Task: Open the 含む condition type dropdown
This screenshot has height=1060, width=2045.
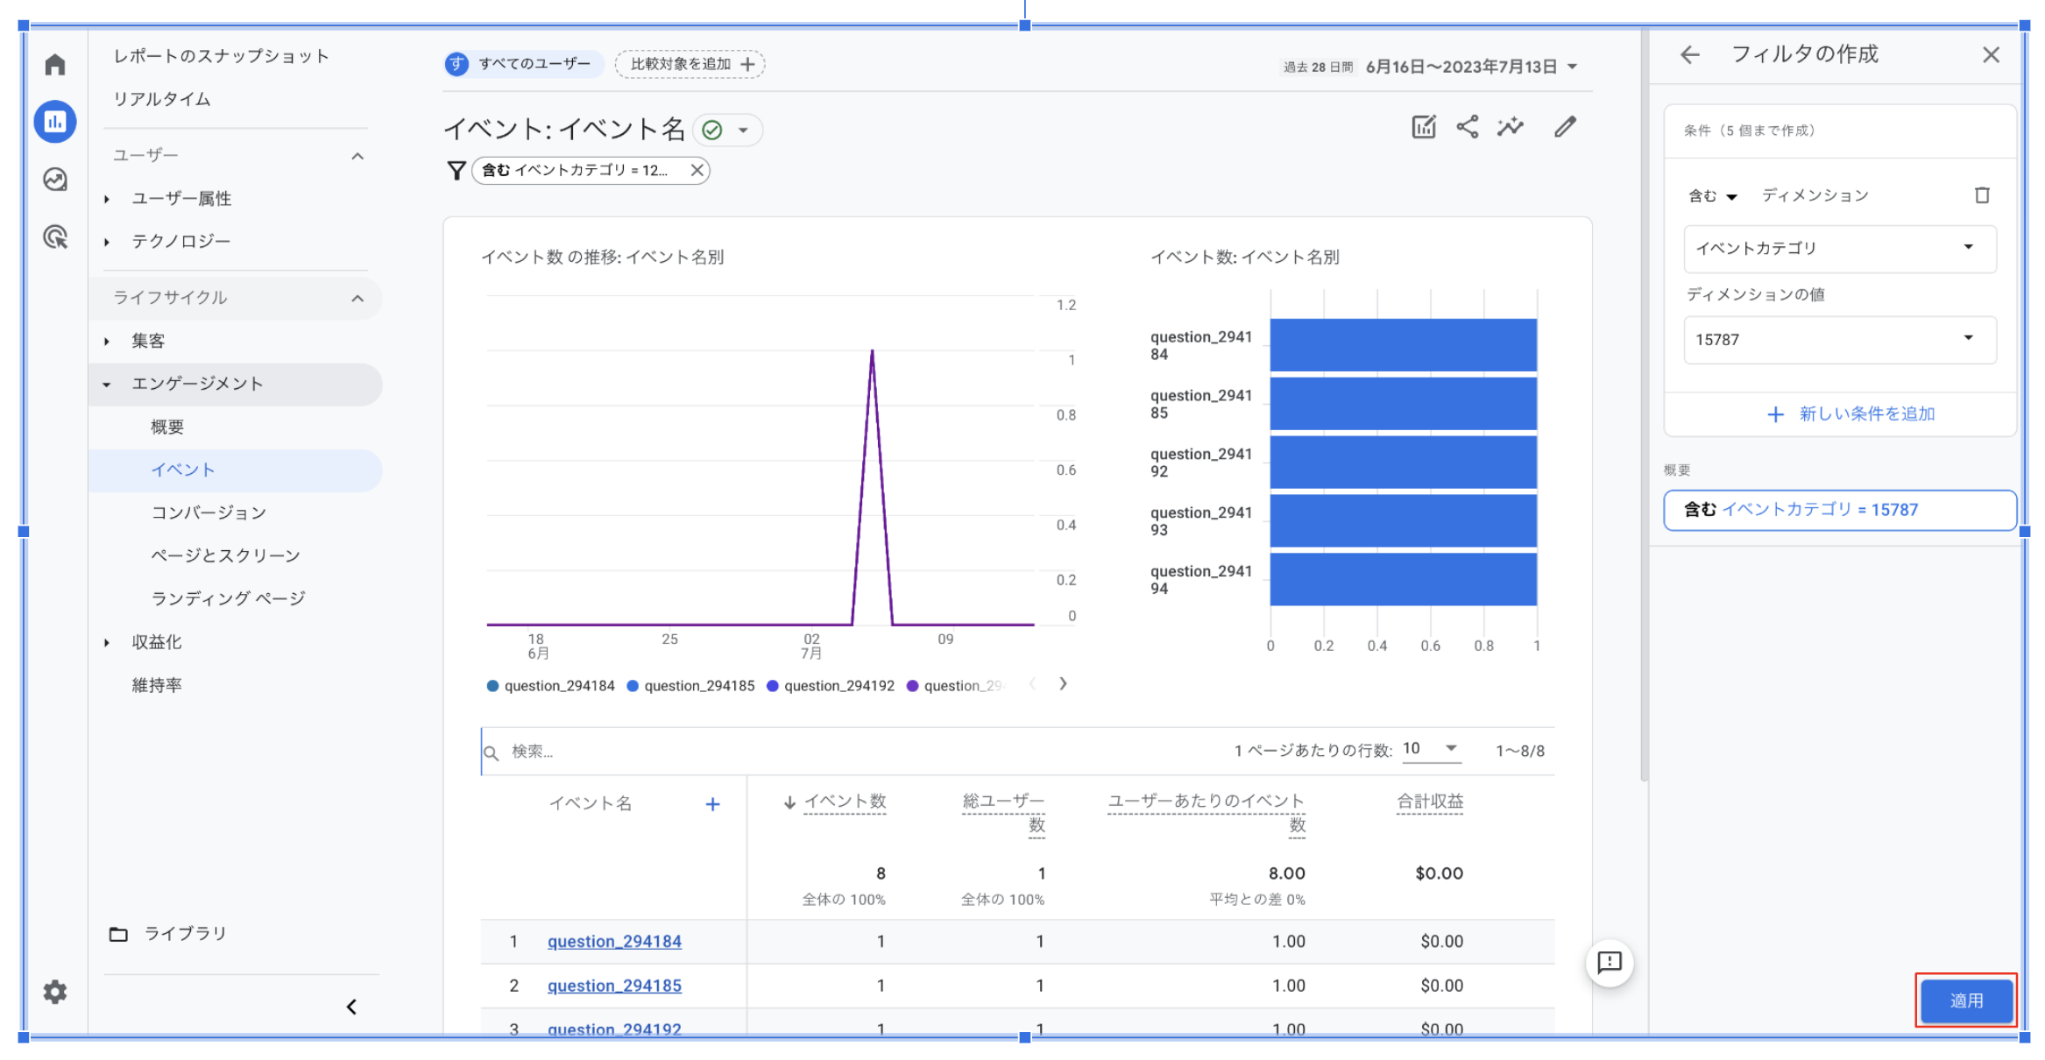Action: [1712, 196]
